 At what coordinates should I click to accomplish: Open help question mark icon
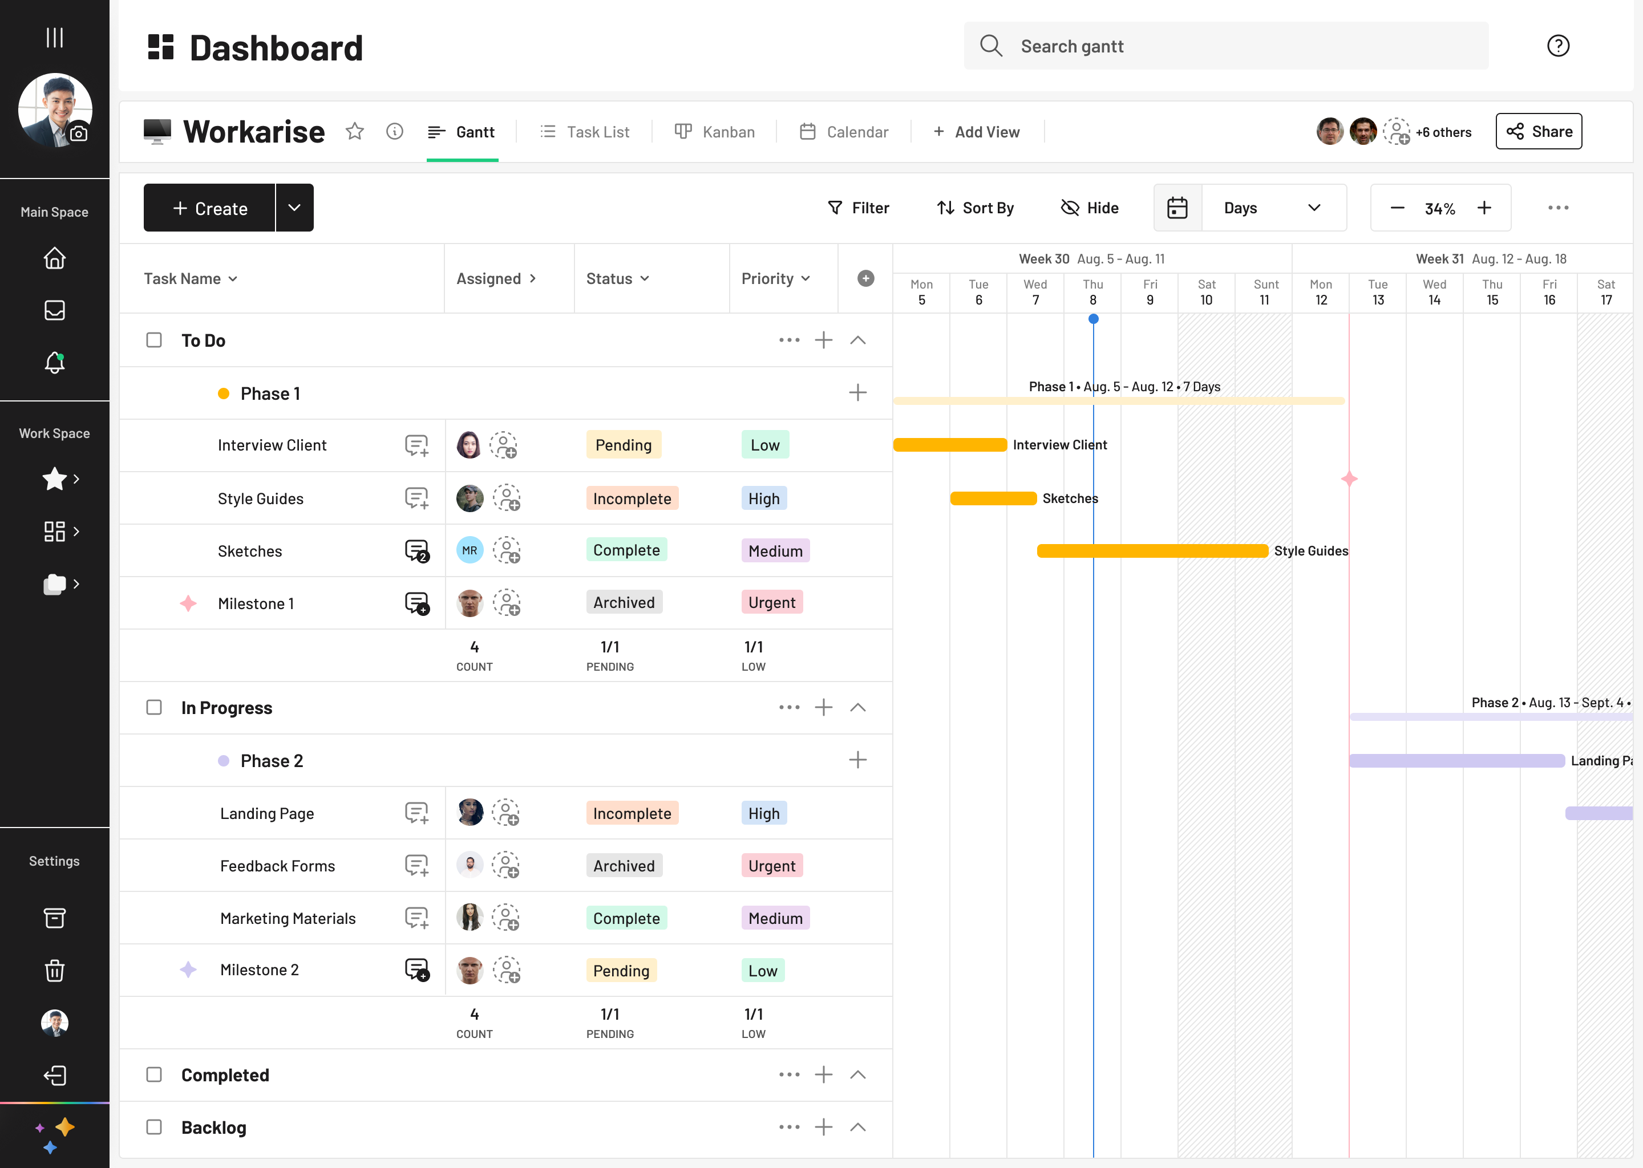tap(1558, 46)
